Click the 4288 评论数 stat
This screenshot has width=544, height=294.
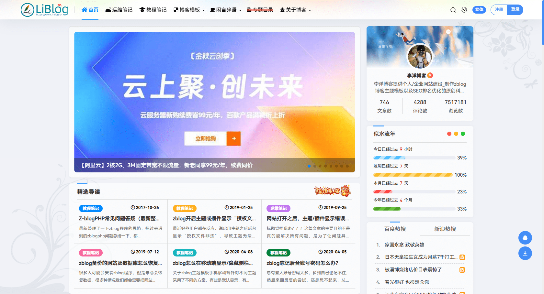(x=420, y=106)
